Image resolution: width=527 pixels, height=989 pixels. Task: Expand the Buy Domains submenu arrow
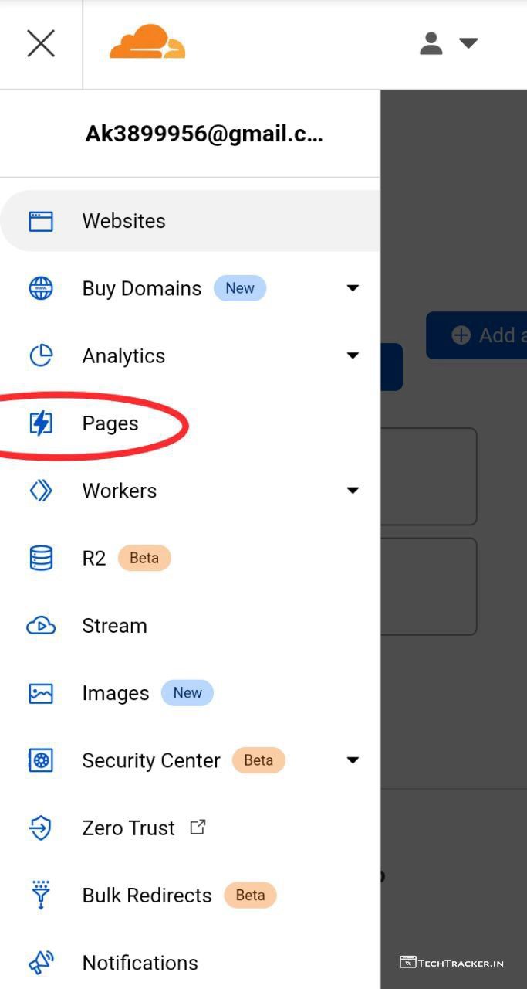(x=353, y=288)
